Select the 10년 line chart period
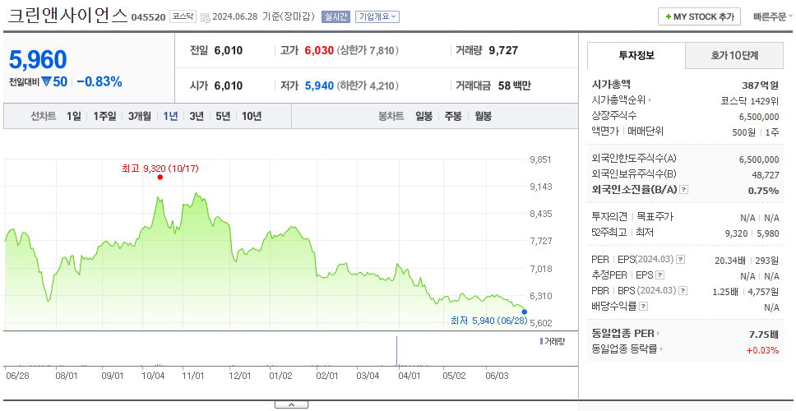 tap(252, 116)
